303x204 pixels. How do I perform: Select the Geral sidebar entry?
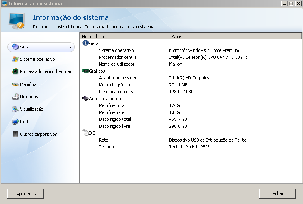coord(41,47)
